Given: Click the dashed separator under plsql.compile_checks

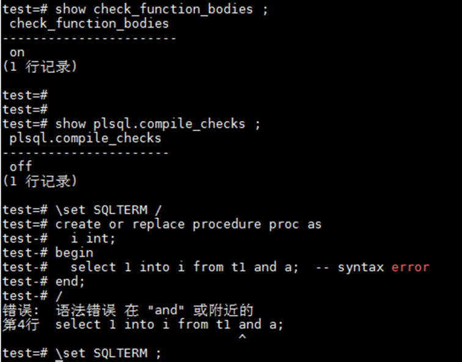Looking at the screenshot, I should pyautogui.click(x=85, y=152).
